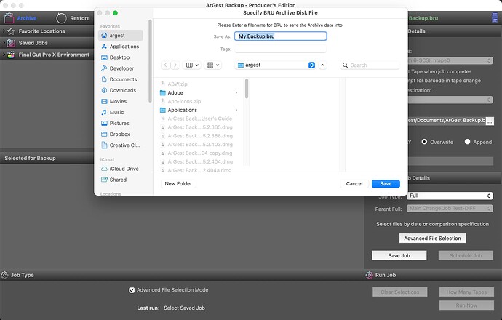Open Music in Favorites sidebar
Viewport: 502px width, 320px height.
pos(120,112)
